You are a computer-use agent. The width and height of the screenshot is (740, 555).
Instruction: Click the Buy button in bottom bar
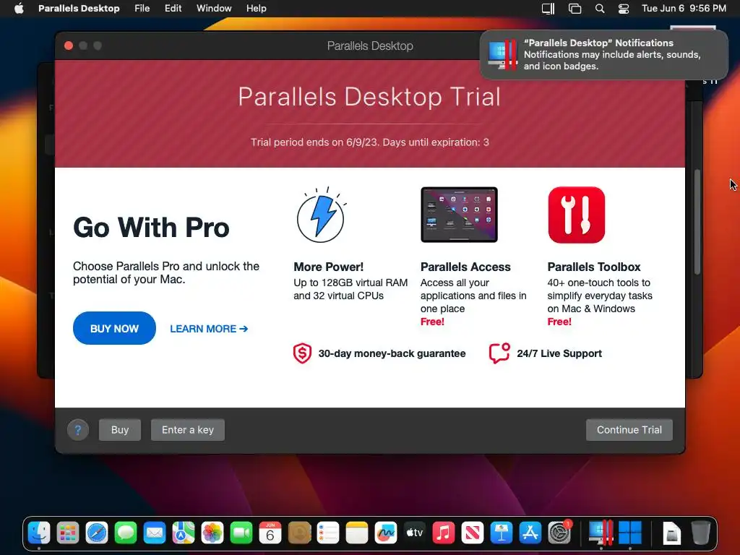pyautogui.click(x=120, y=430)
